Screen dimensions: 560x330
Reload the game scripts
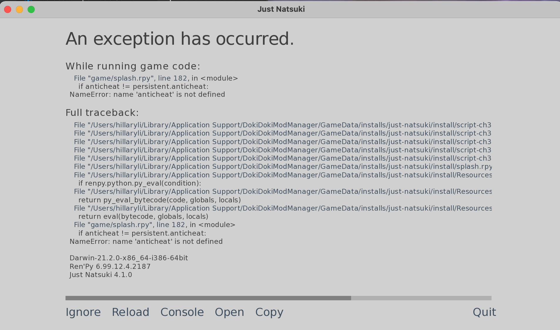coord(130,312)
